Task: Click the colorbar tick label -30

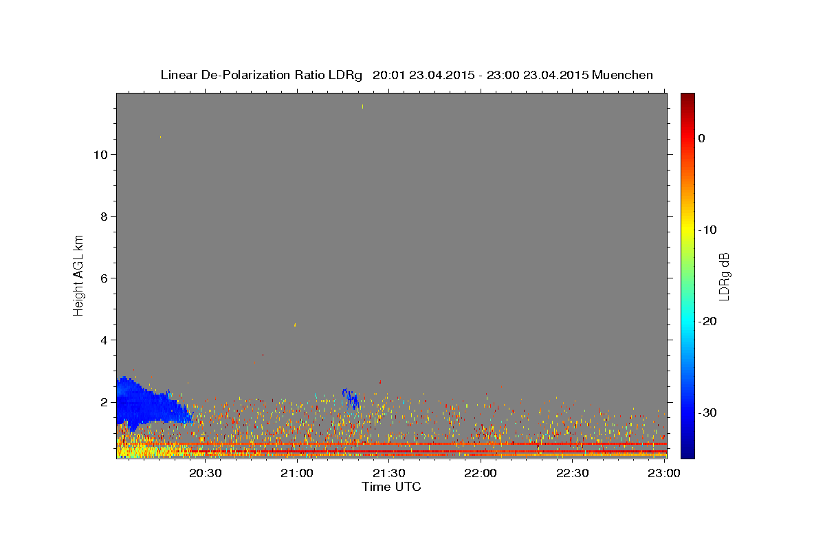Action: pos(707,412)
